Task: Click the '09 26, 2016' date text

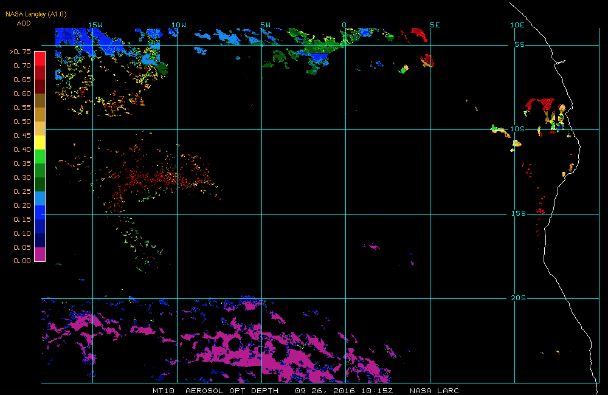Action: tap(325, 391)
